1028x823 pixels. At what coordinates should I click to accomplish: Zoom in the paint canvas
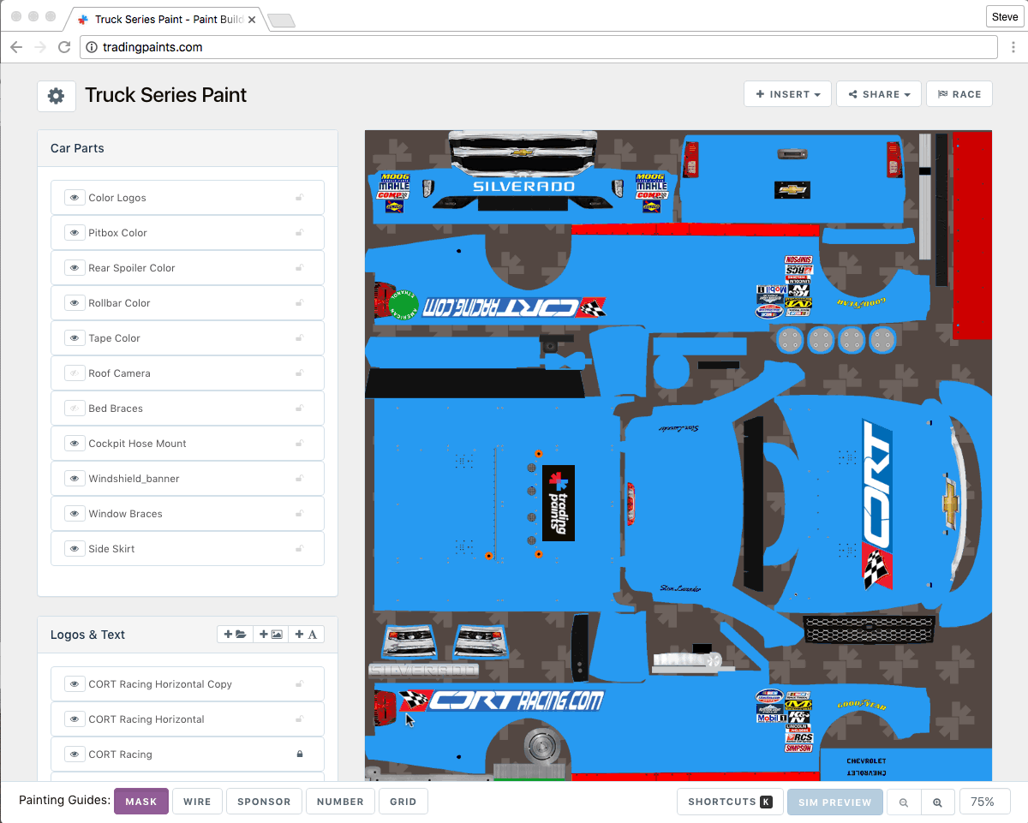coord(938,802)
